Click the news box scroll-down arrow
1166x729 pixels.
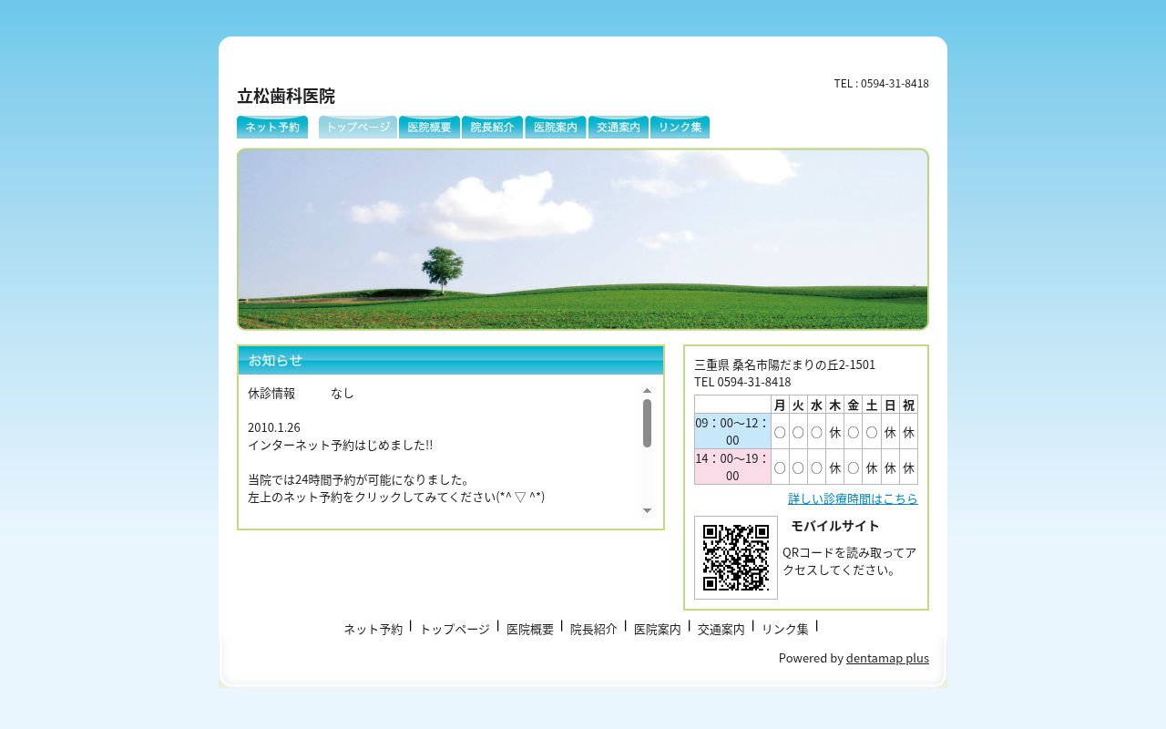coord(647,510)
